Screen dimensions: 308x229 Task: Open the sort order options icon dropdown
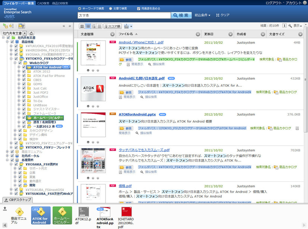[128, 26]
